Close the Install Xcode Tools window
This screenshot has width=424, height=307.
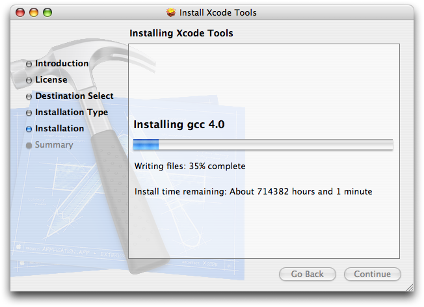click(x=20, y=12)
